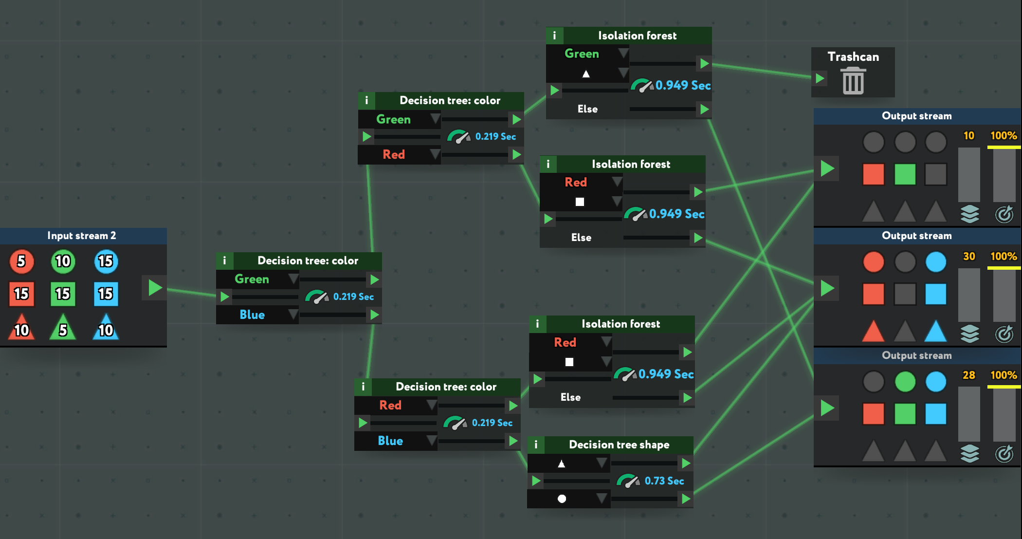Image resolution: width=1022 pixels, height=539 pixels.
Task: Toggle blue triangle in second Output stream
Action: pos(935,331)
